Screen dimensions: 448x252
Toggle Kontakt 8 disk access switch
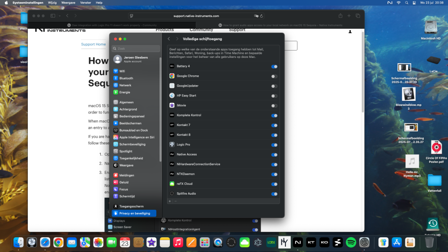point(274,135)
